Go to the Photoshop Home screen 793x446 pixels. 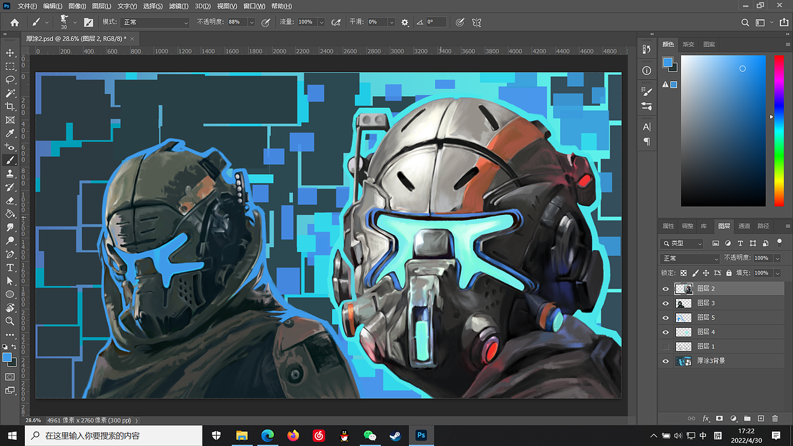pos(14,22)
